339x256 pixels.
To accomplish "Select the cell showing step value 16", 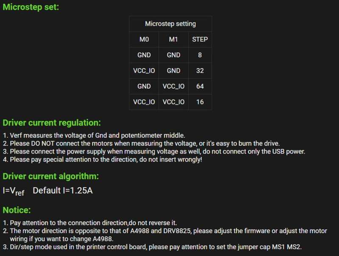I will click(x=200, y=102).
